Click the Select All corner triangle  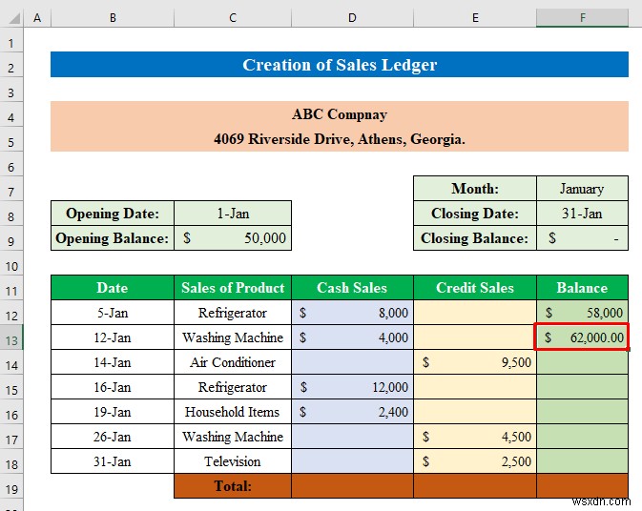pos(13,18)
